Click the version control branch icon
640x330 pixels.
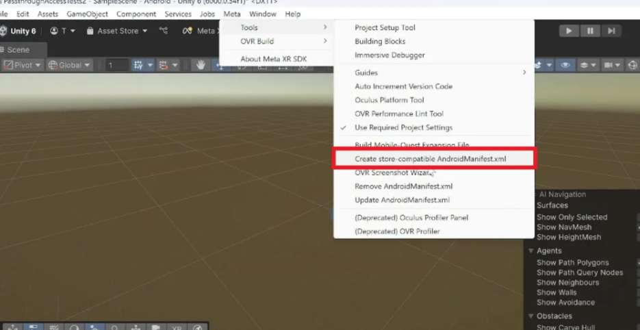tap(164, 31)
